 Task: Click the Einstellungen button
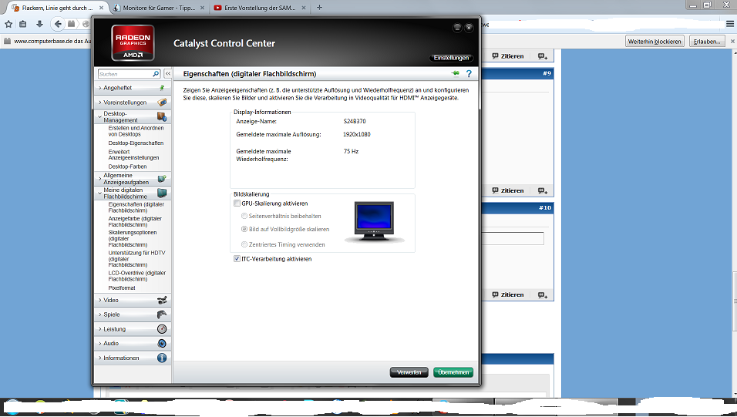click(451, 58)
